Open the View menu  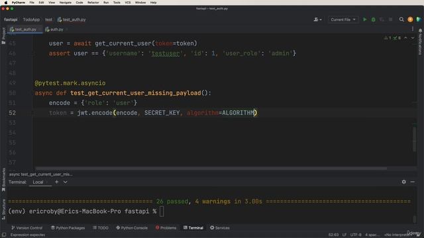click(52, 3)
